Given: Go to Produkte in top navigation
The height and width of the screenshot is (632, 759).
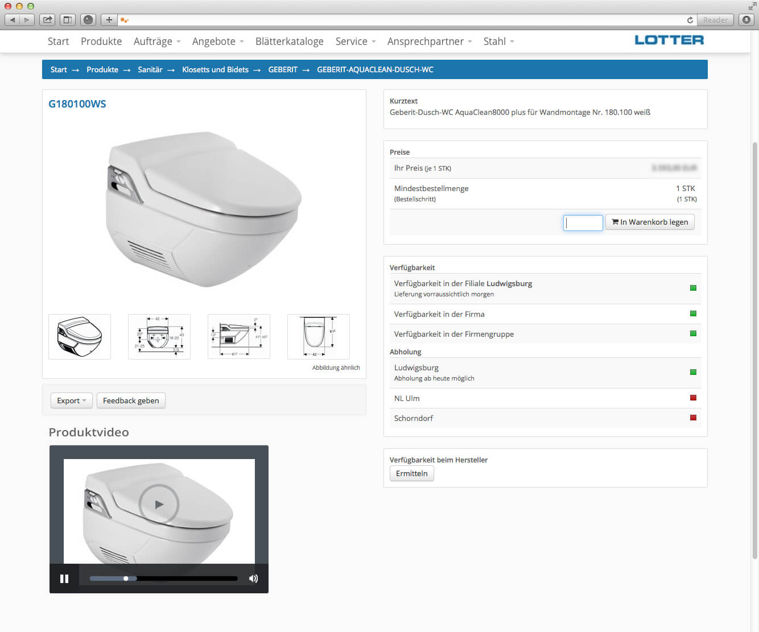Looking at the screenshot, I should 101,42.
